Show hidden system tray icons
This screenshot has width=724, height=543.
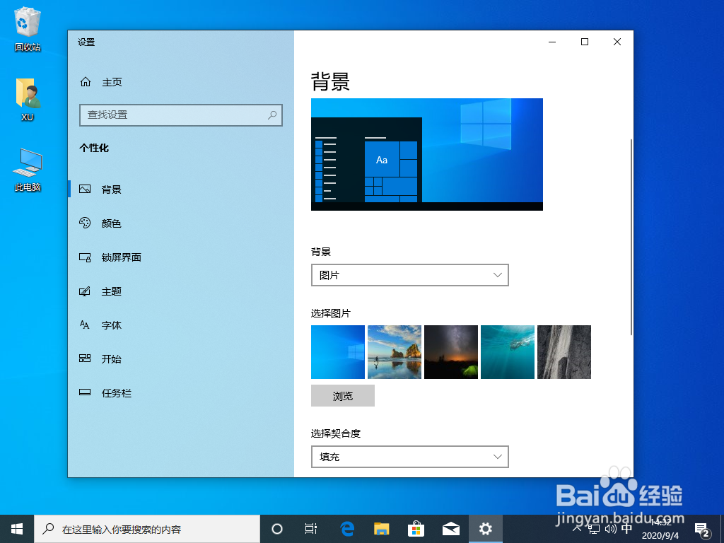point(577,529)
